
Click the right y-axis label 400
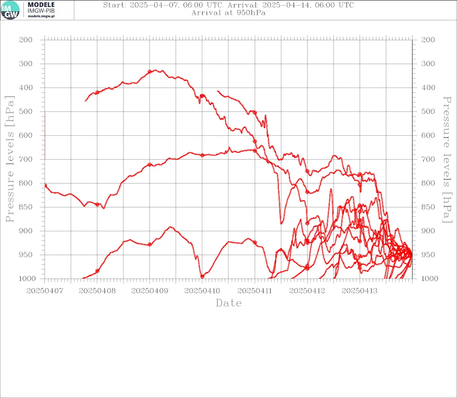coord(428,88)
